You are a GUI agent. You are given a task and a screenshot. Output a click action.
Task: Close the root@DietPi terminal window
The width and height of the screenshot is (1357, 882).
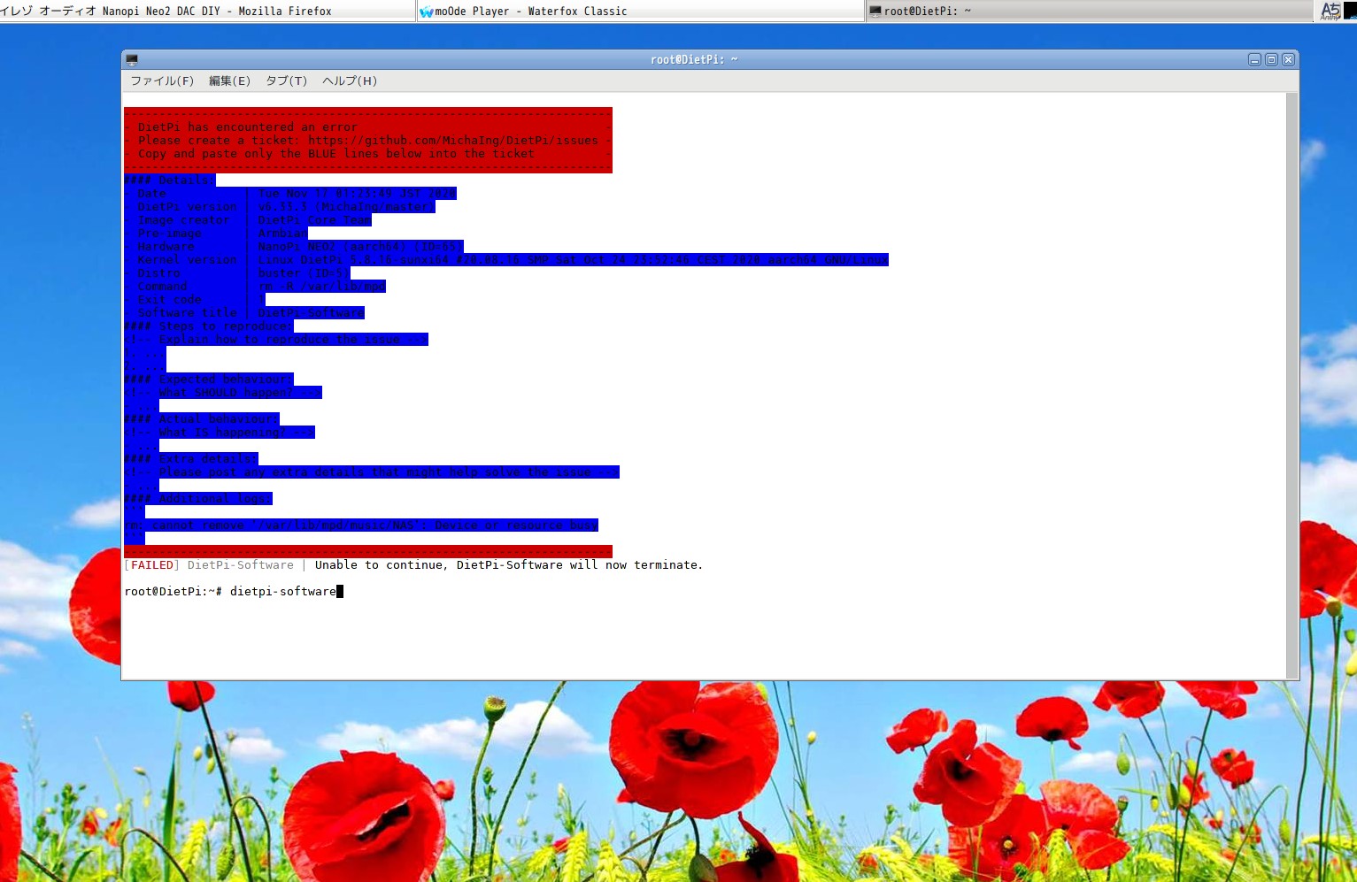(x=1288, y=60)
